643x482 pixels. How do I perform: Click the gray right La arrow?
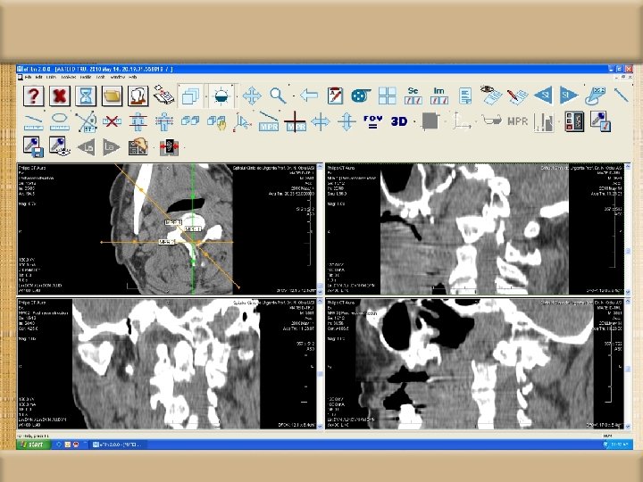(112, 147)
